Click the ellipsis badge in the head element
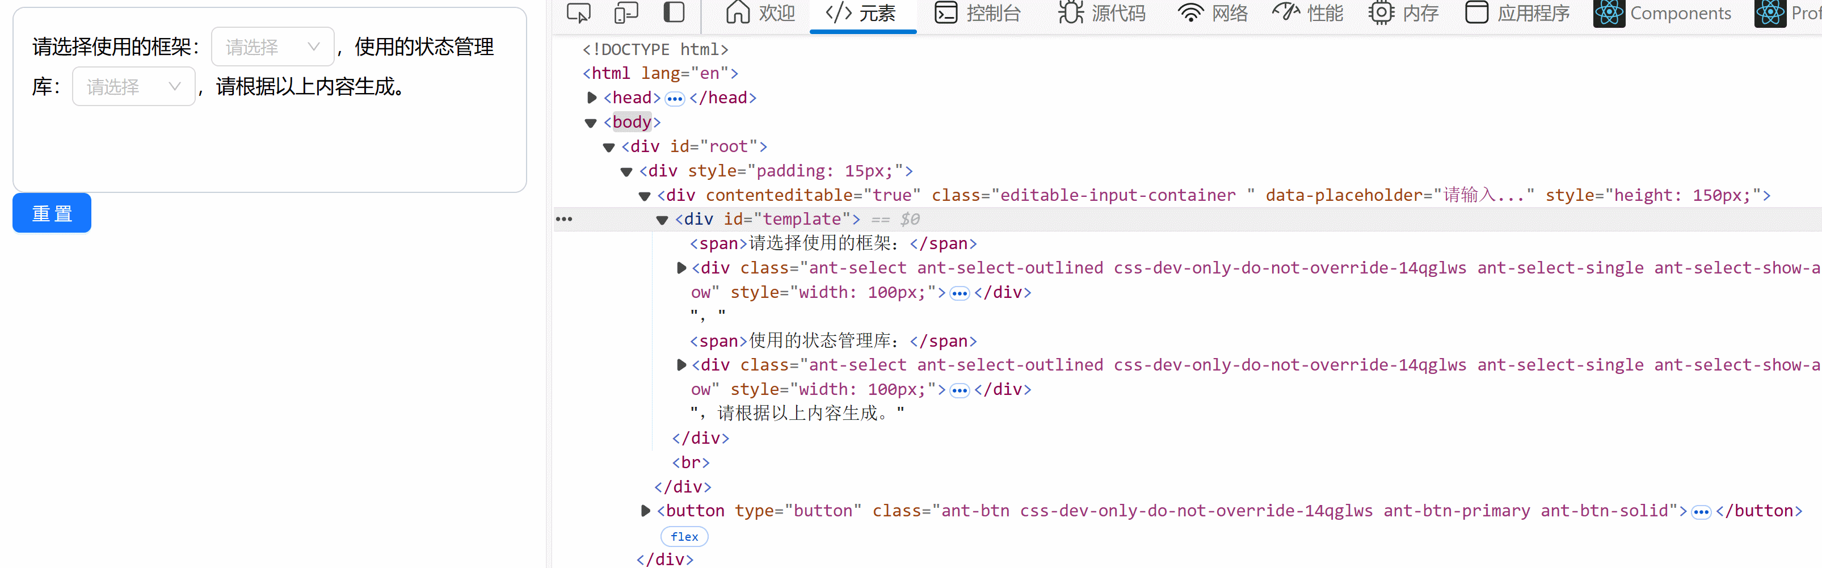1822x568 pixels. 675,98
